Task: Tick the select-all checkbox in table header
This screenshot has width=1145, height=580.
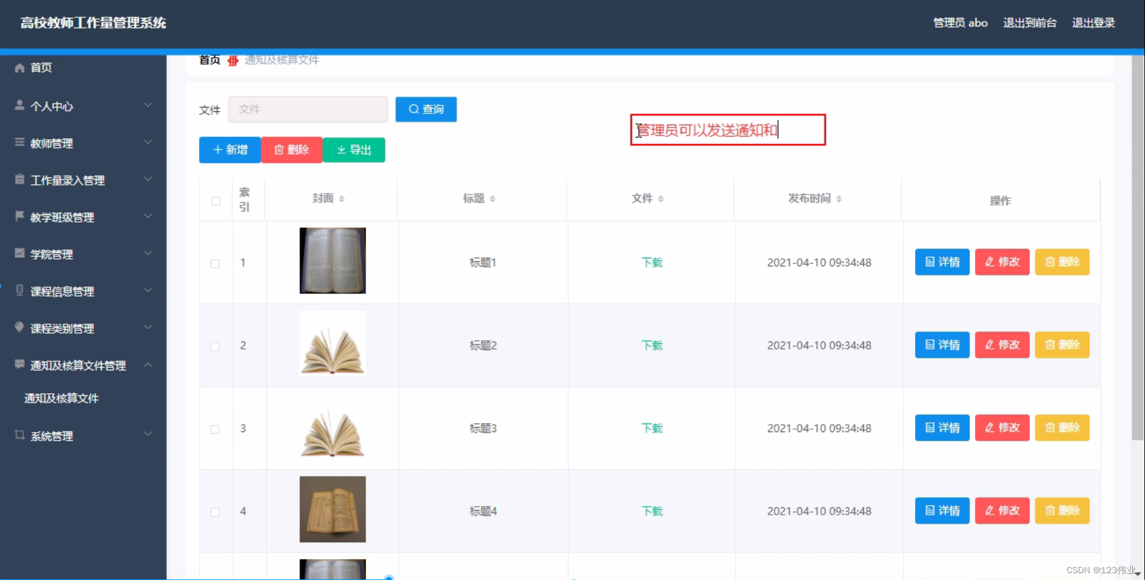Action: [x=215, y=201]
